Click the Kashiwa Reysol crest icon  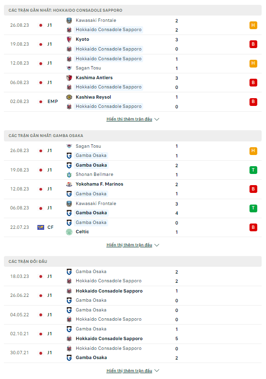click(69, 97)
